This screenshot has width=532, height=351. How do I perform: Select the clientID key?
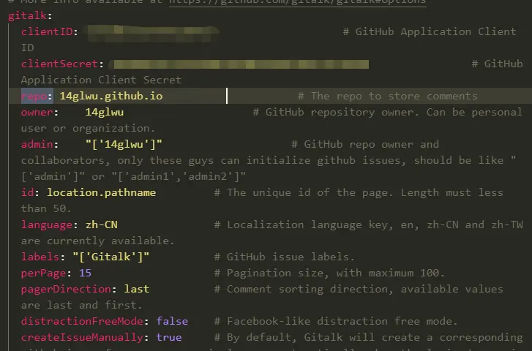(x=47, y=31)
